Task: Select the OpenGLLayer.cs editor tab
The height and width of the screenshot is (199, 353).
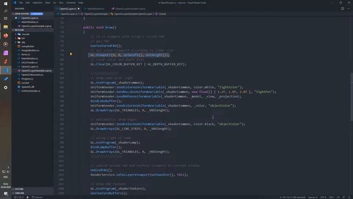Action: [x=68, y=9]
